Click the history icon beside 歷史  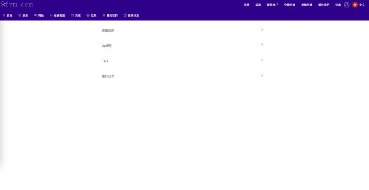point(20,16)
